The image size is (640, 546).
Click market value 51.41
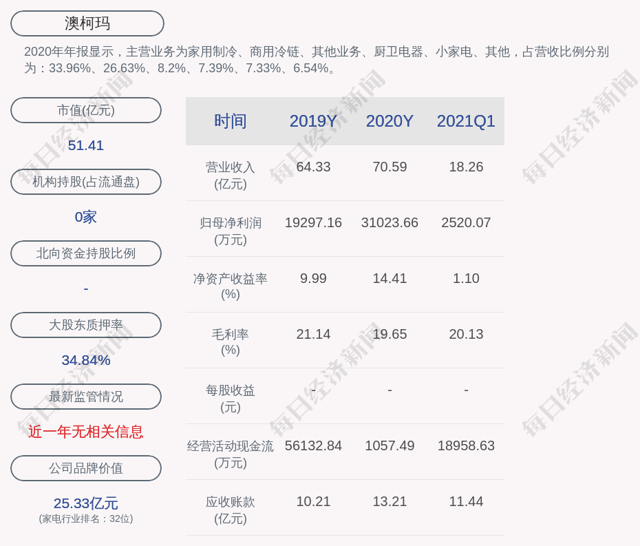tap(86, 145)
